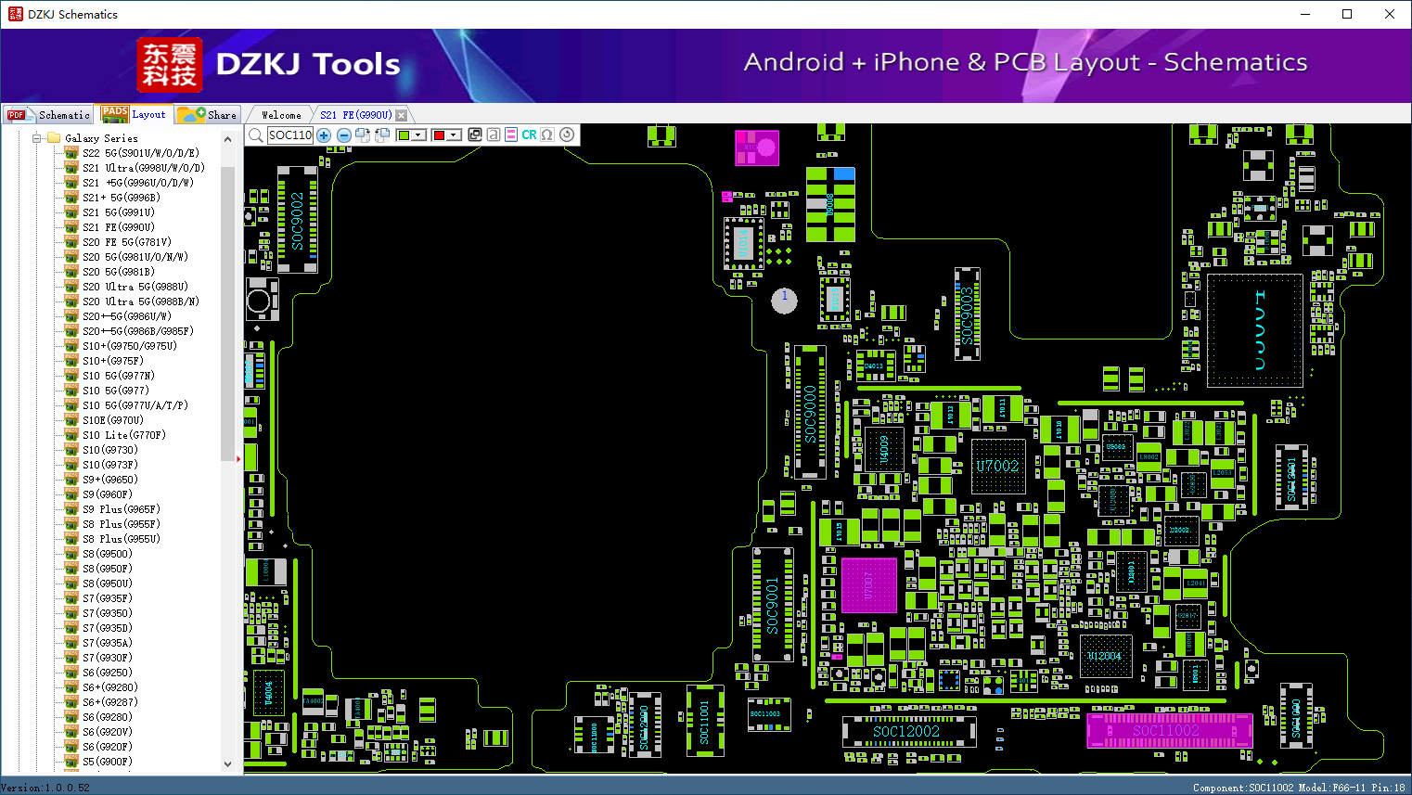Click the PADS icon beside S10 Lite(G770F)
This screenshot has width=1412, height=795.
(x=71, y=435)
